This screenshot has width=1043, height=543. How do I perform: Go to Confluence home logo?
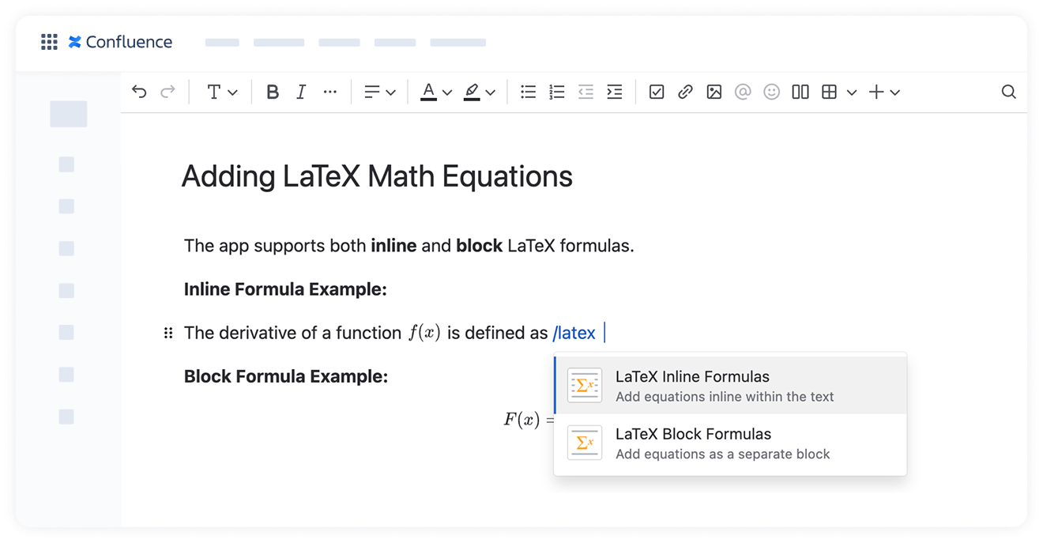[120, 42]
